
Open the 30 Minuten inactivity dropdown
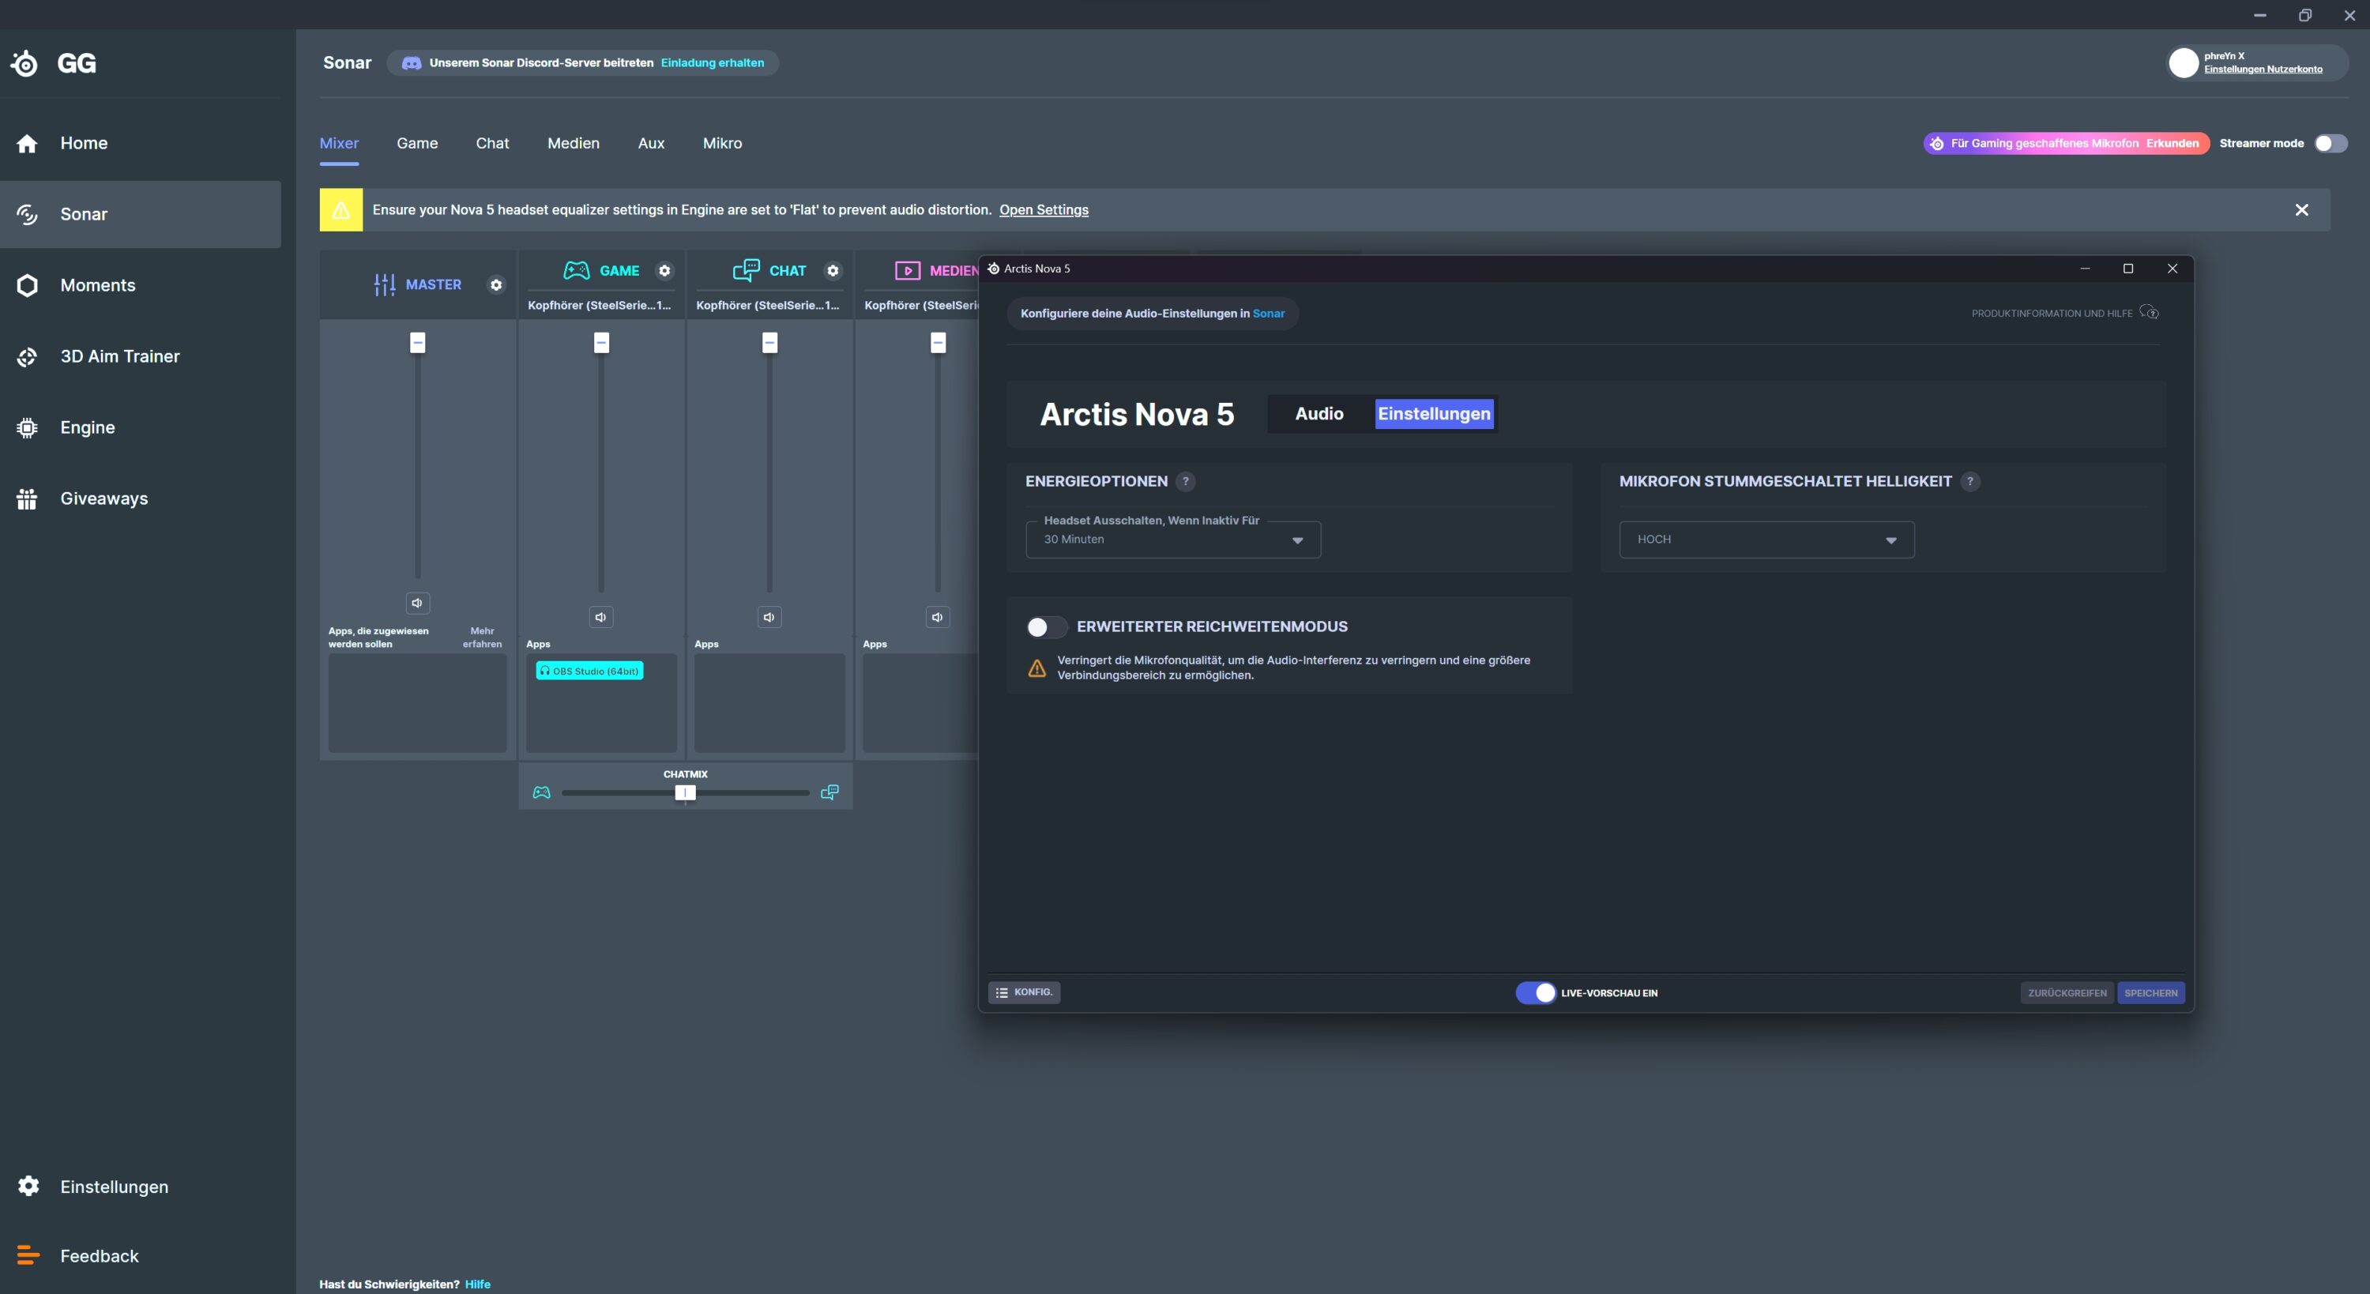coord(1173,540)
